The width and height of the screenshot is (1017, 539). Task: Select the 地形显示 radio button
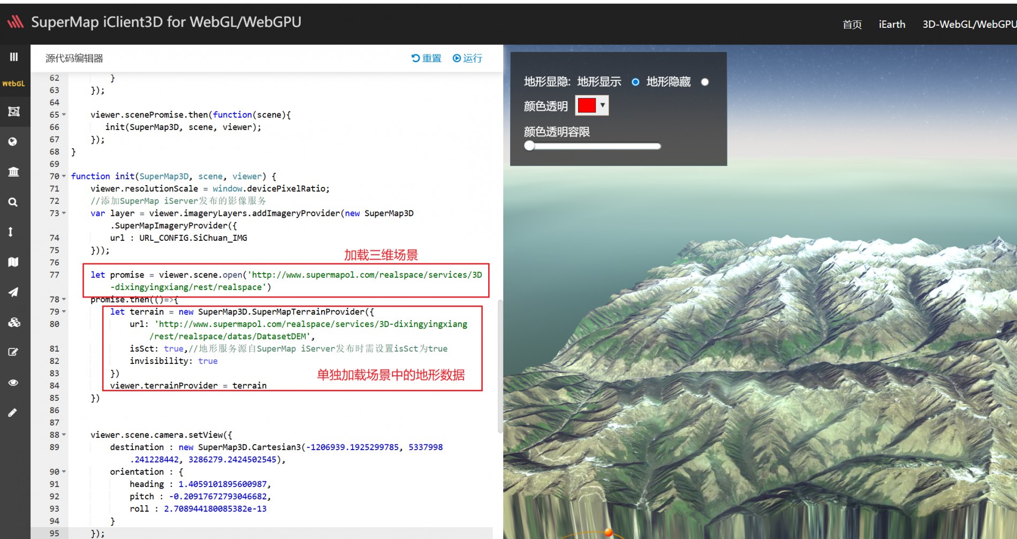(x=635, y=82)
